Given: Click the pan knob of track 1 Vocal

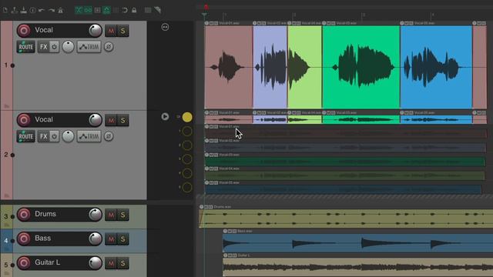Looking at the screenshot, I should pos(68,47).
